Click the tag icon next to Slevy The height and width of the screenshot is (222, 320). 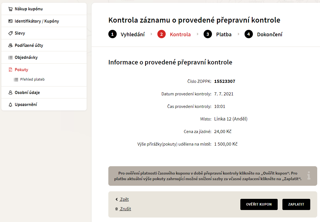tap(10, 33)
